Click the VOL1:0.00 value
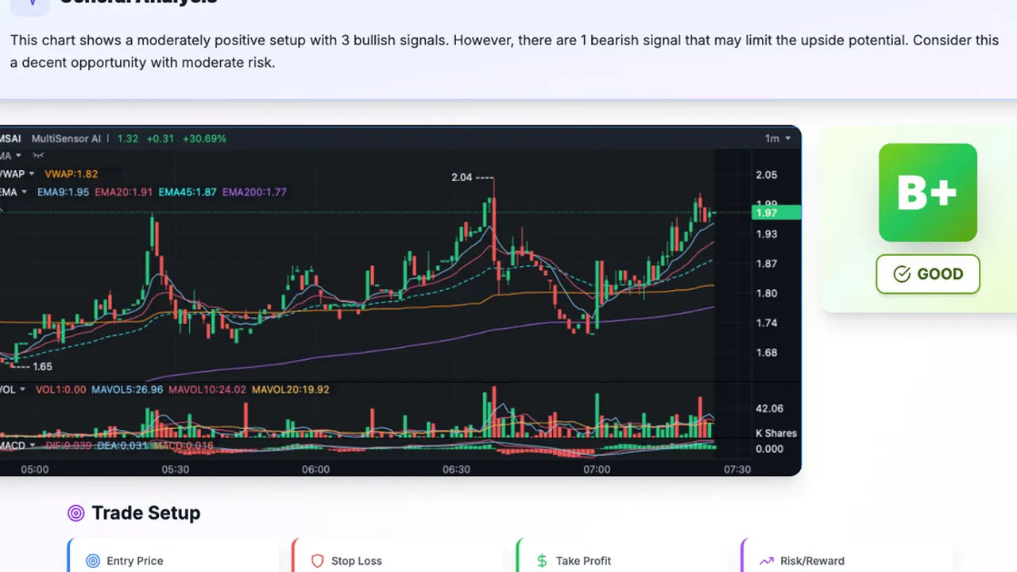This screenshot has height=572, width=1017. click(x=60, y=390)
